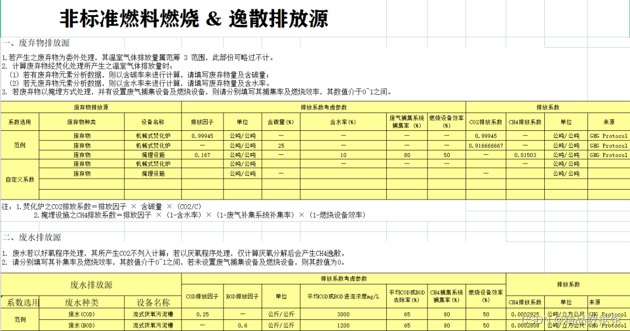Select cell with value "0.01503"
Viewport: 630px width, 331px height.
525,155
